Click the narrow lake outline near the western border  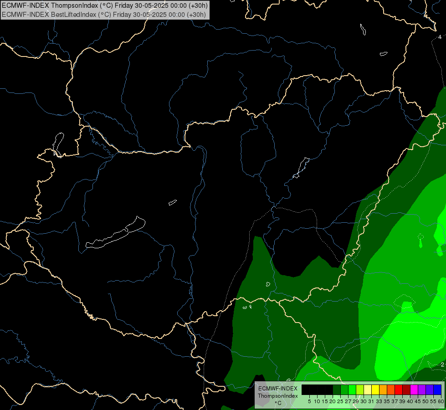[58, 144]
